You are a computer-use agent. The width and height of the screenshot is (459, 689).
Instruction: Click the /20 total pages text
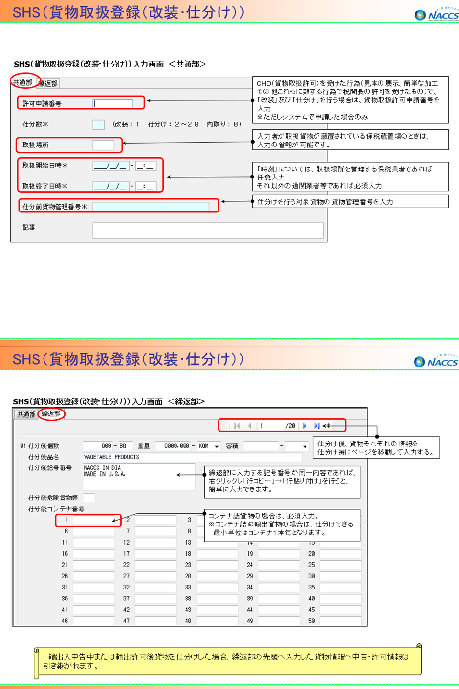(x=290, y=426)
